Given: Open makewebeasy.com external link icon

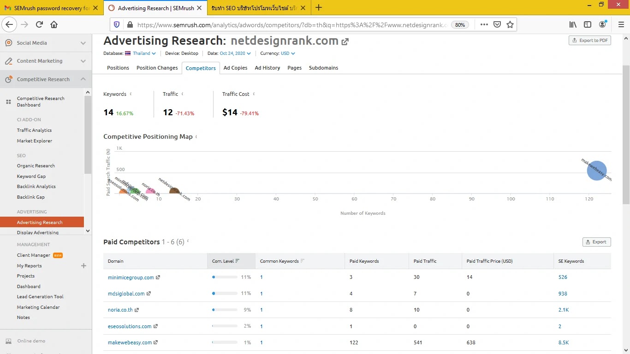Looking at the screenshot, I should tap(156, 342).
